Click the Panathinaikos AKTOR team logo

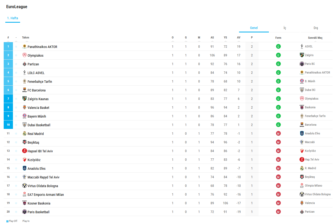click(25, 47)
